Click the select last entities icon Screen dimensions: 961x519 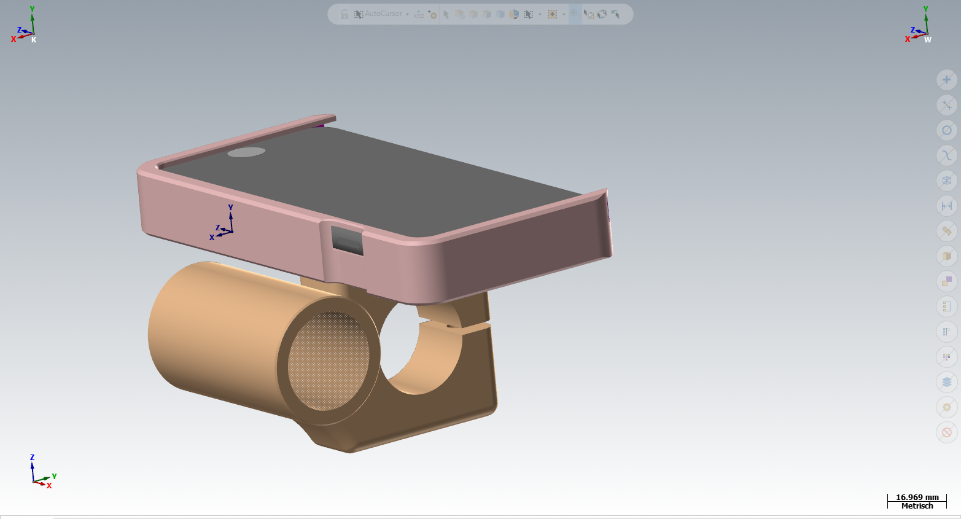615,14
